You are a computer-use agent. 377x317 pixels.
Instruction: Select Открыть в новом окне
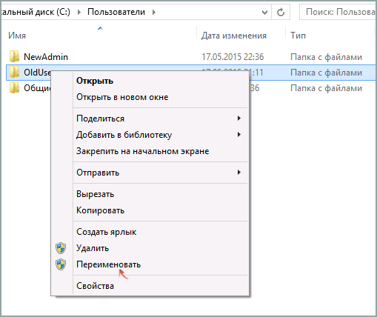[122, 97]
